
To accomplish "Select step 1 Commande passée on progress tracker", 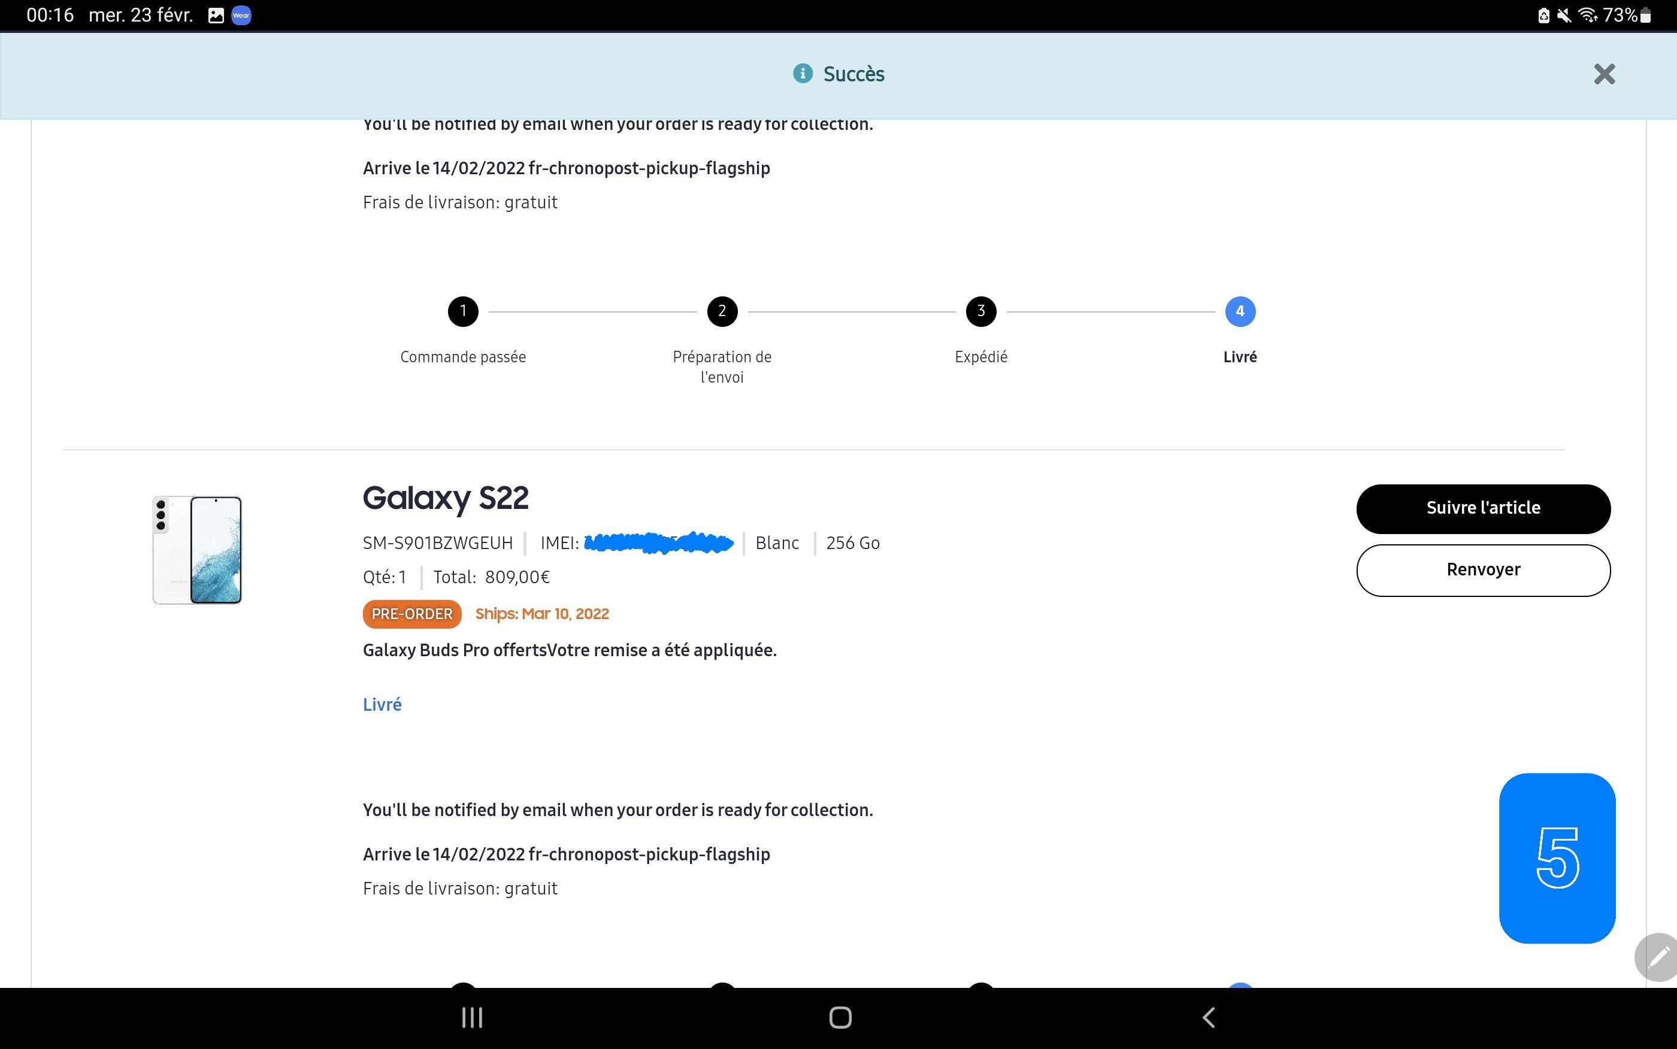I will pos(462,311).
